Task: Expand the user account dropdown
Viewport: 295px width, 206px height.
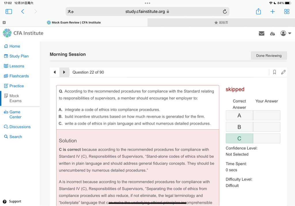Action: point(286,33)
